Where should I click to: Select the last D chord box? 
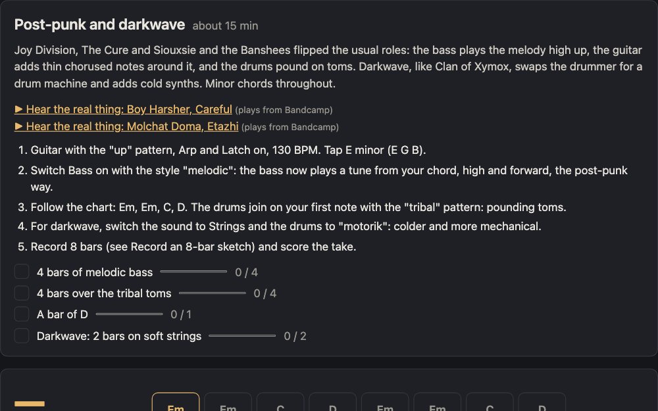[x=542, y=402]
